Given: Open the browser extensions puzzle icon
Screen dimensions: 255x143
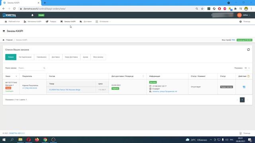Looking at the screenshot, I should click(235, 9).
